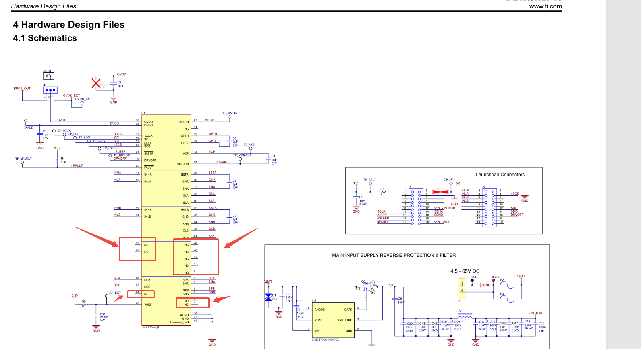Click the 'VCAP' pin name on U8

[318, 320]
